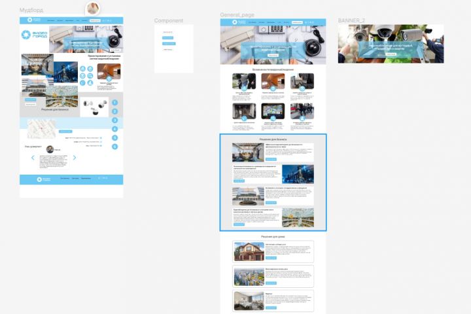Click the blue button under the city buildings card
471x314 pixels.
point(271,283)
